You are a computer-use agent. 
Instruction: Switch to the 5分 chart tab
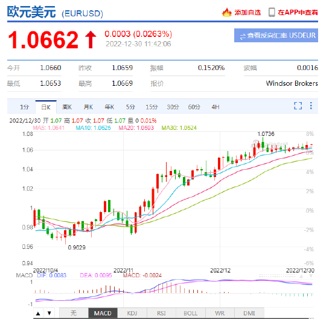point(130,107)
